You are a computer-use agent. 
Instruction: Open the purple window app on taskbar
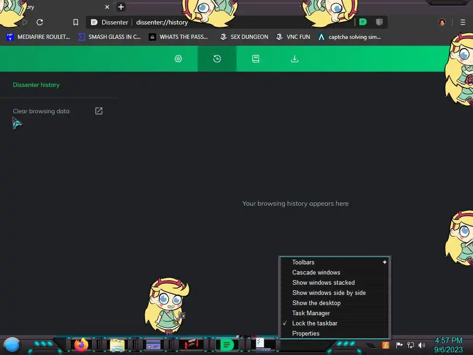[x=153, y=345]
